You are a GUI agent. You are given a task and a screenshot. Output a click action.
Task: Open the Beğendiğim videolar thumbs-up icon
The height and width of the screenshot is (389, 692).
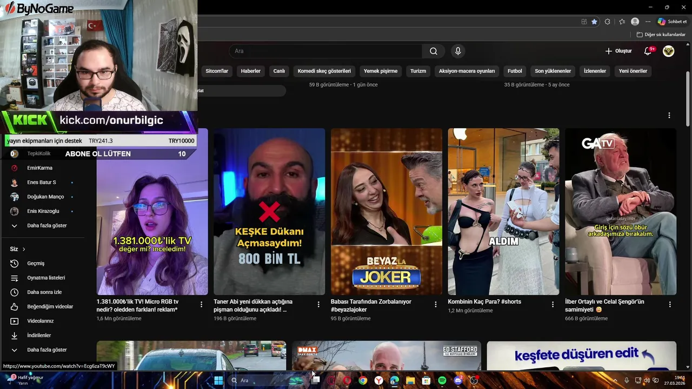point(15,307)
